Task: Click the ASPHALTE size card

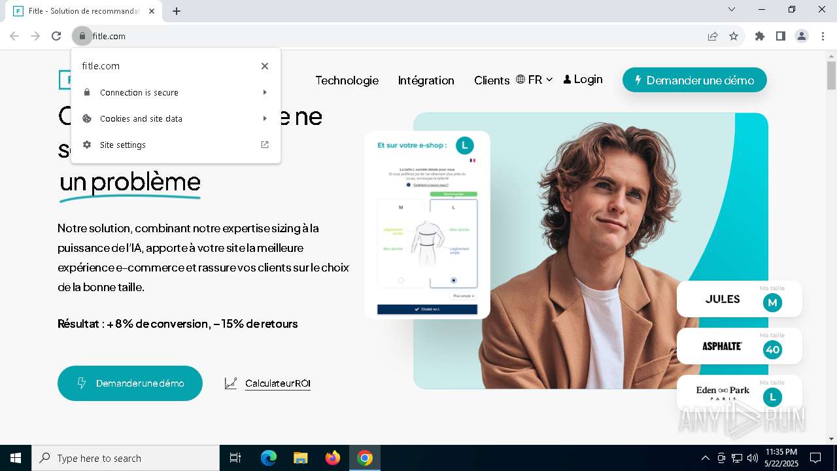Action: tap(740, 346)
